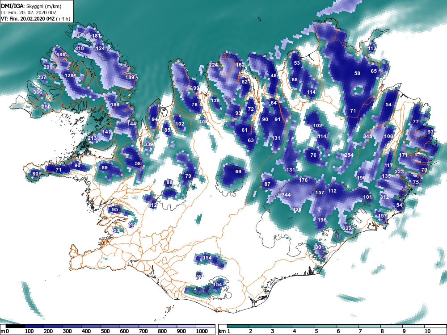Click the teal swatch between km 1 and 2
Image resolution: width=447 pixels, height=335 pixels.
click(x=238, y=326)
